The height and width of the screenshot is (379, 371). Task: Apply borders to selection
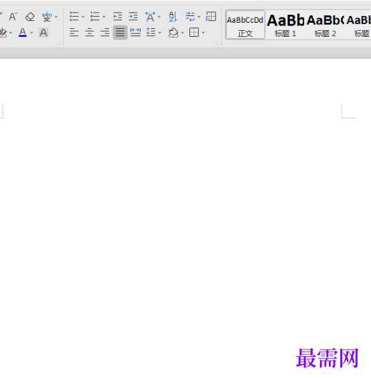tap(194, 32)
